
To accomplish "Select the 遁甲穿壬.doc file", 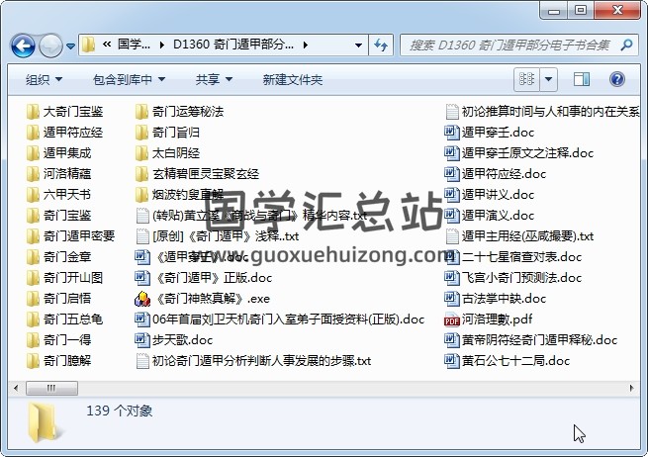I will 490,133.
